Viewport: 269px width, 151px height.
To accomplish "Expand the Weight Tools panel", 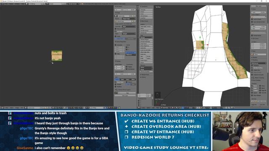I will coord(145,75).
